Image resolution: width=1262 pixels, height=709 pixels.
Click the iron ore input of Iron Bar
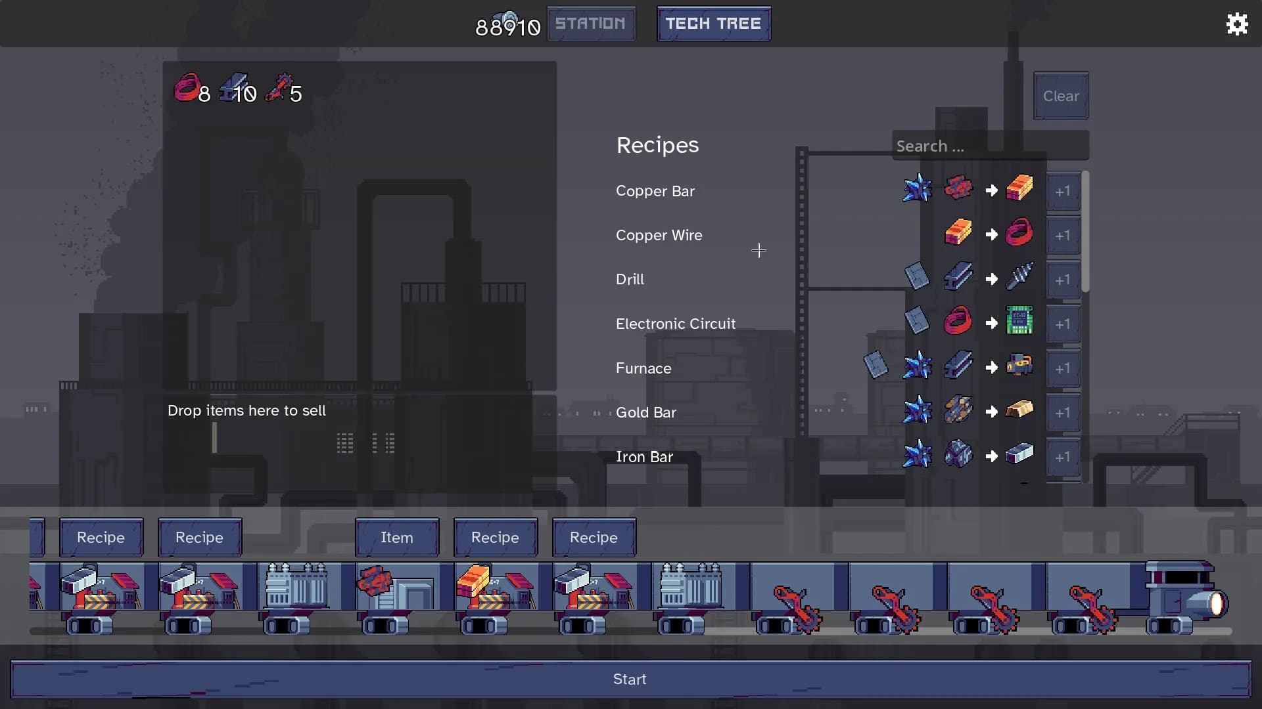pyautogui.click(x=958, y=454)
